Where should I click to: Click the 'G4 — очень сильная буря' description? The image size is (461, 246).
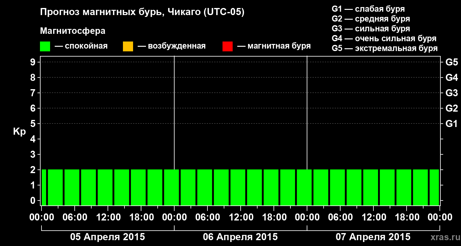tap(384, 38)
